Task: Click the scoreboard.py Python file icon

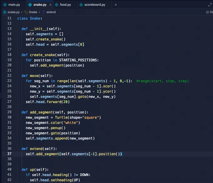Action: 81,5
